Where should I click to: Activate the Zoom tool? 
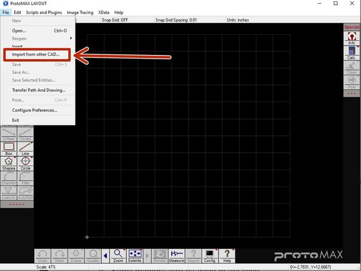[118, 256]
